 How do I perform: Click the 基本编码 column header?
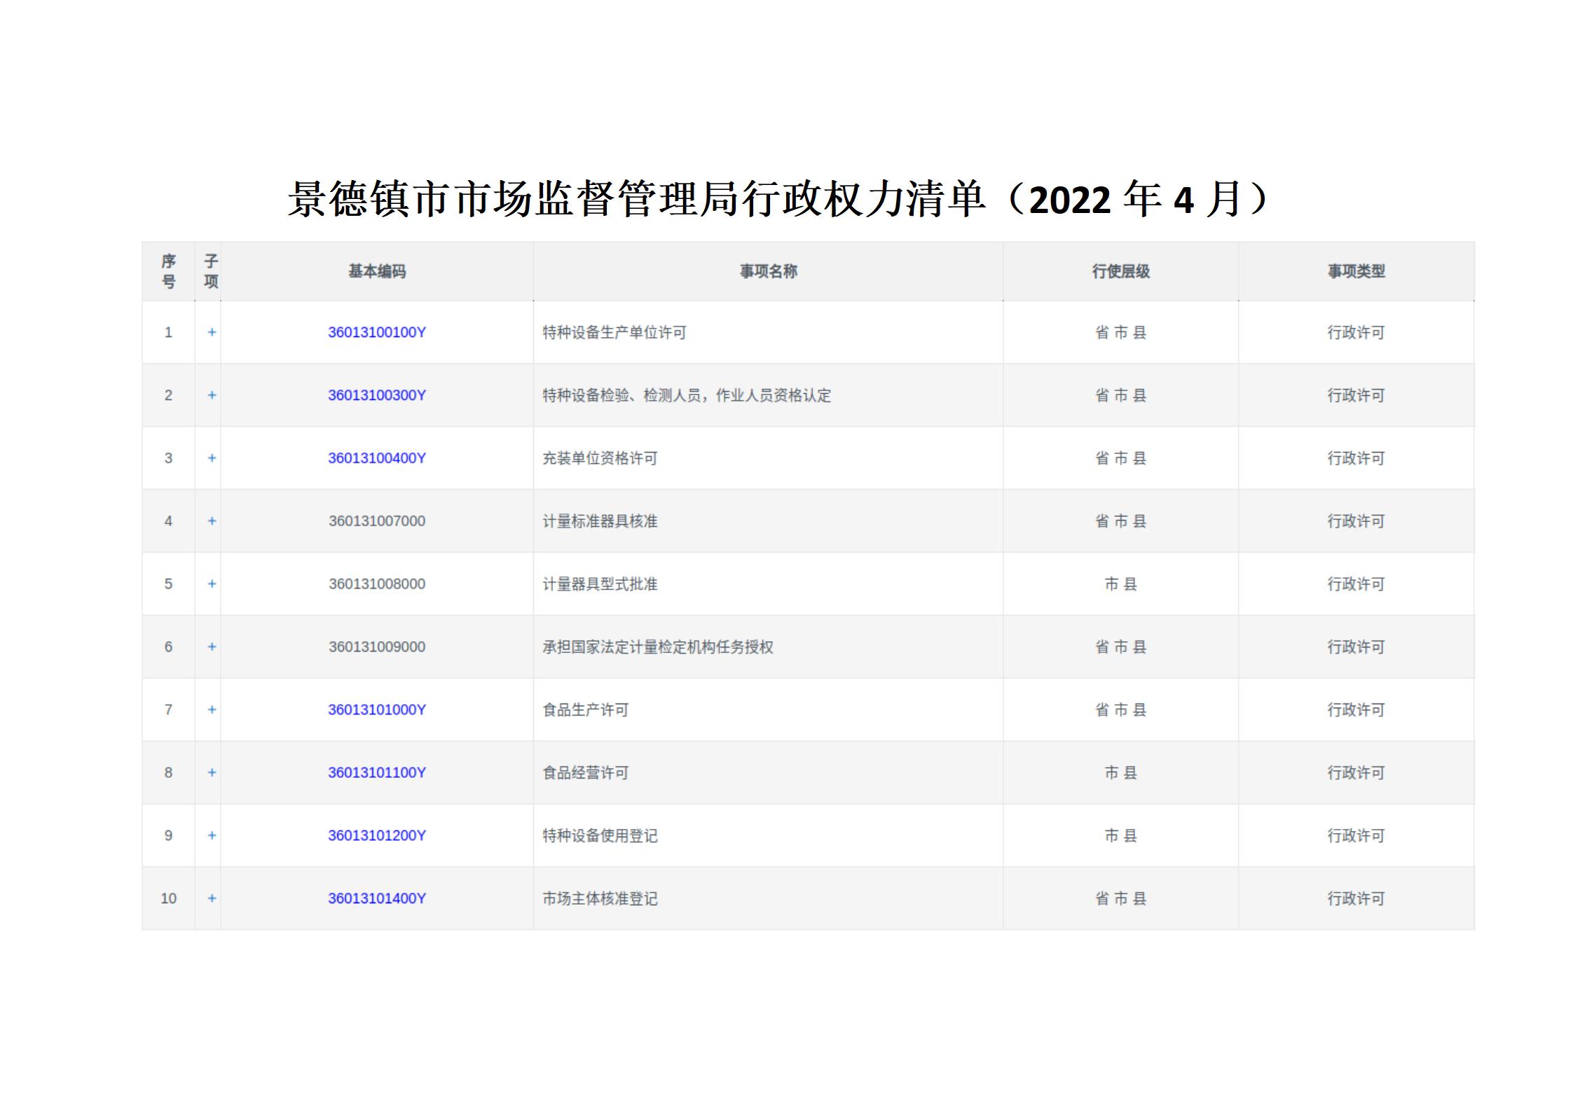pos(377,271)
